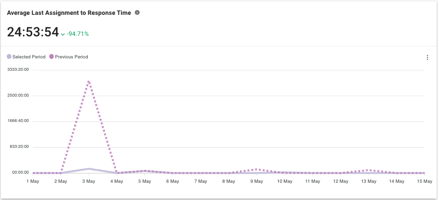Click the green downward trend arrow

63,34
